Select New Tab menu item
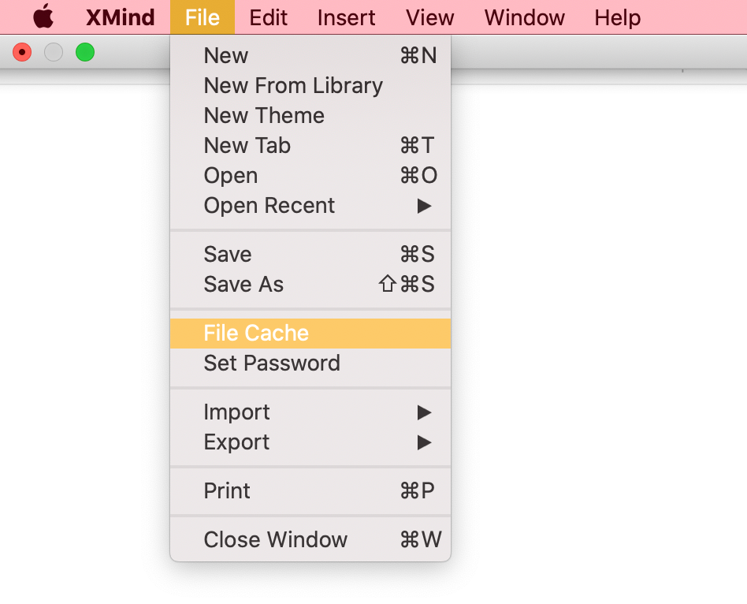 tap(310, 145)
